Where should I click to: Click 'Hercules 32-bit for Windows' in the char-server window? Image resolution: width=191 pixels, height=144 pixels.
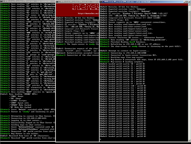pos(123,7)
